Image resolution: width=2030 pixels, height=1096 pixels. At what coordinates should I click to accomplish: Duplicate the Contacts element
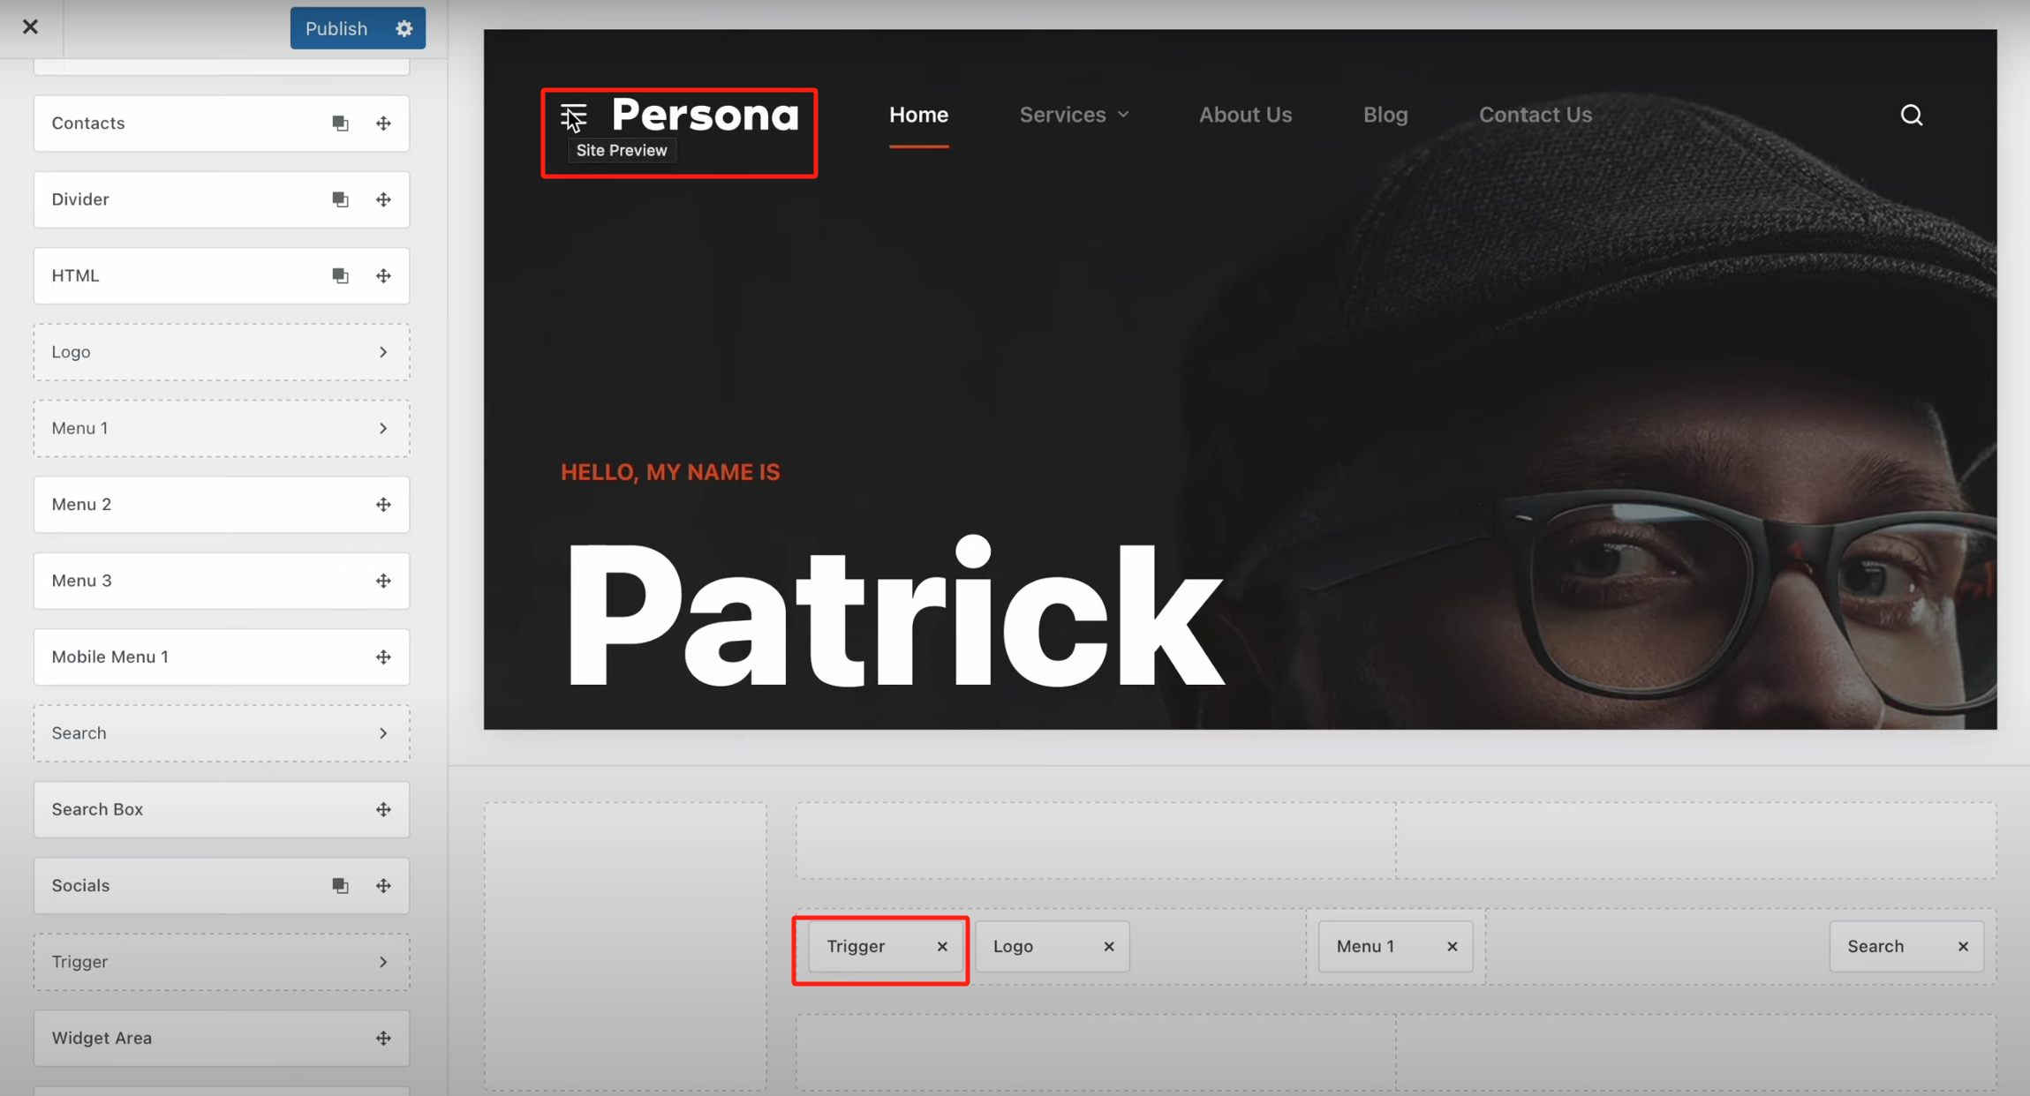pos(340,124)
